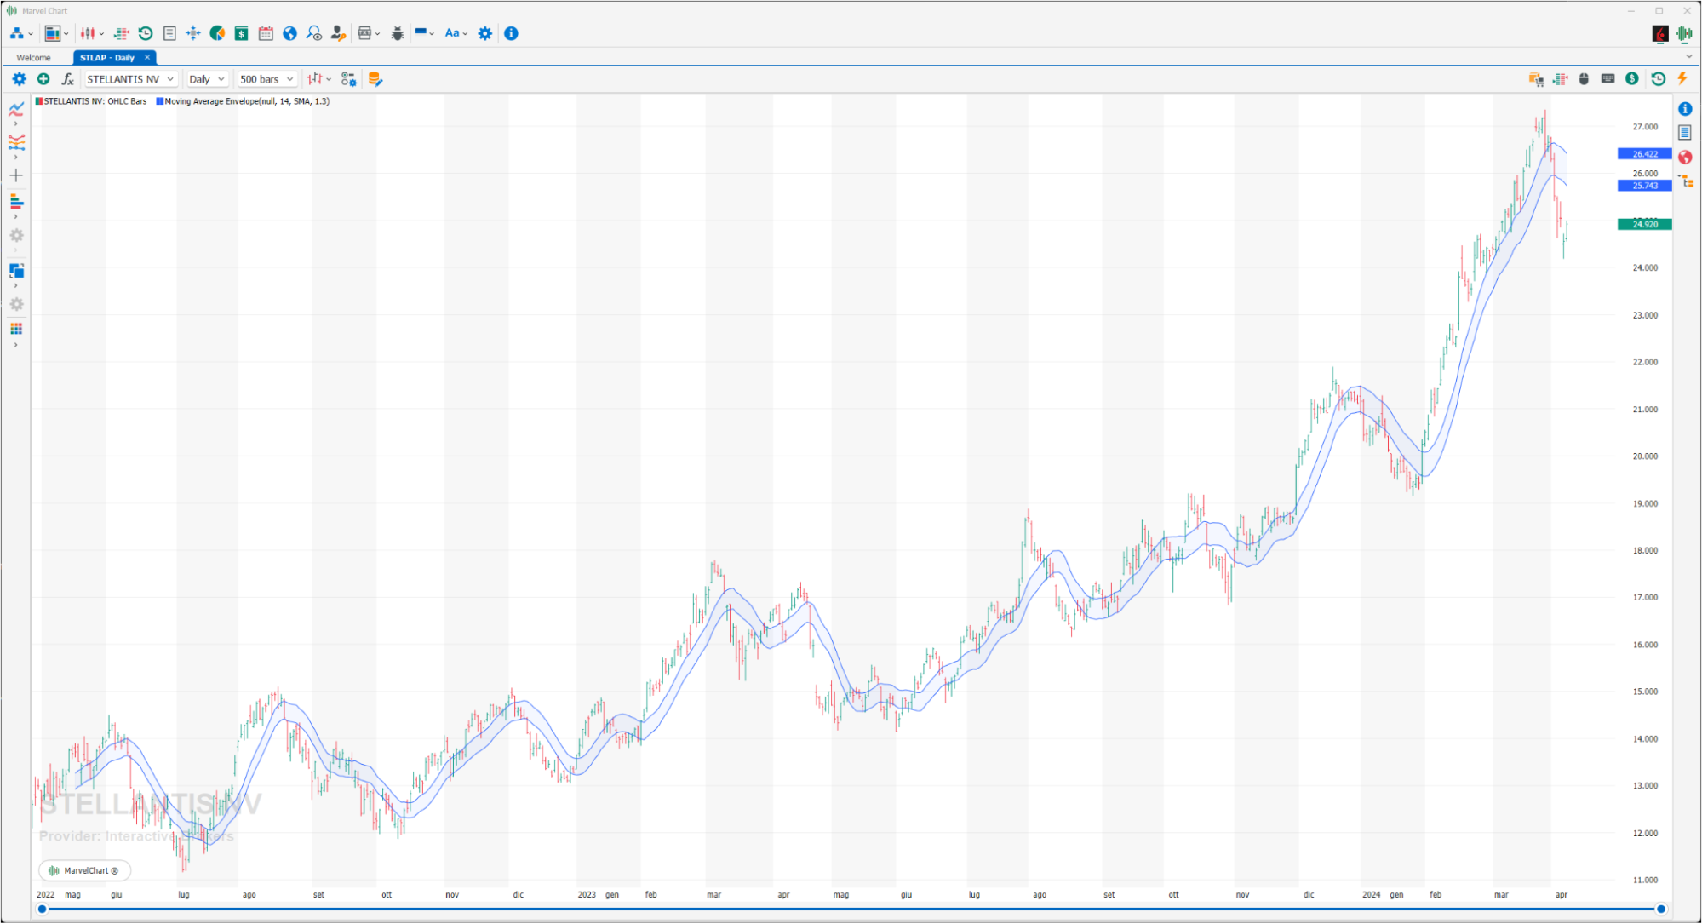Open the globe browser icon
Screen dimensions: 1702x924
289,33
